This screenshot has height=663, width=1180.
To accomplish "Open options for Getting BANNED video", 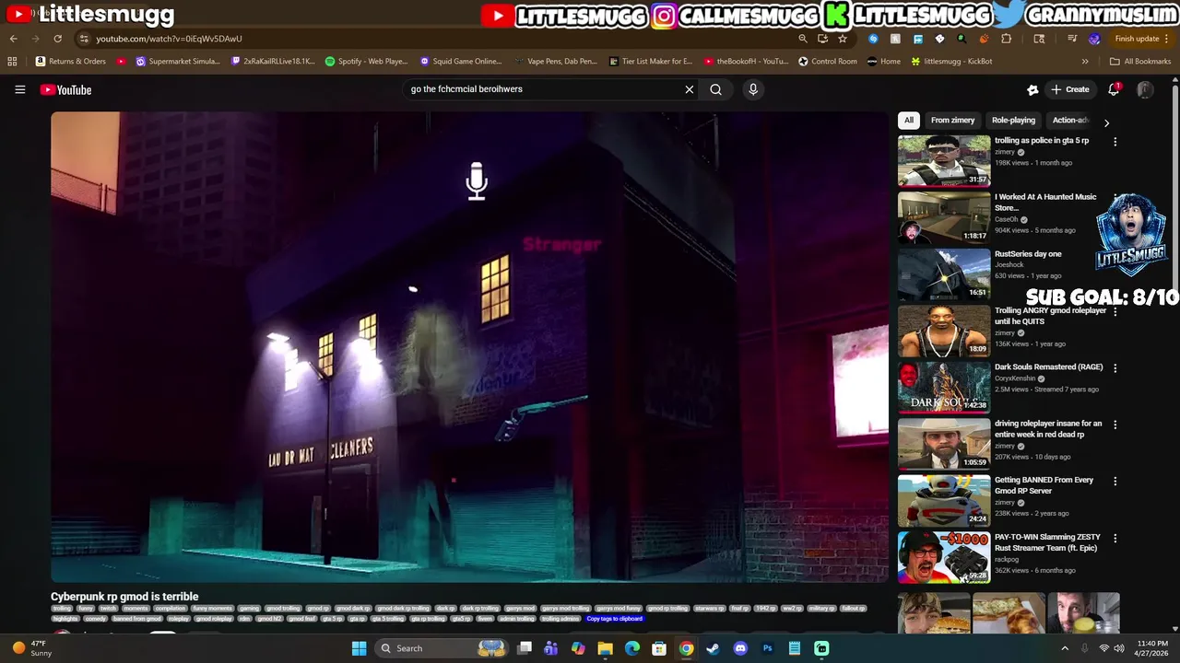I will 1115,482.
